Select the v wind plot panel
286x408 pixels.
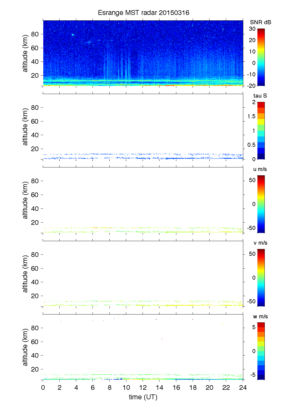(143, 273)
